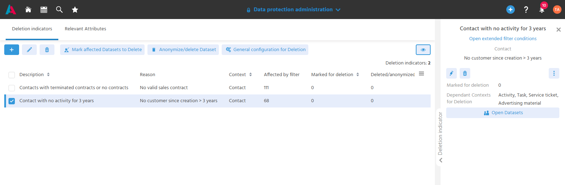Open favorites star icon

coord(75,10)
